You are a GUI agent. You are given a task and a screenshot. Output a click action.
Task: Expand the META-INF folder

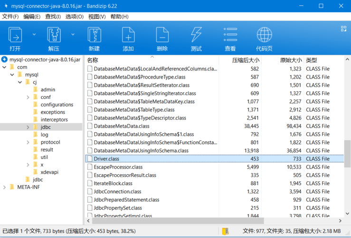[x=4, y=187]
